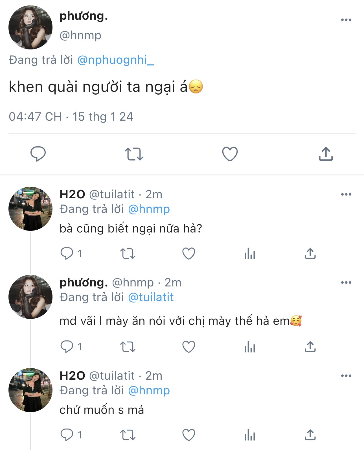Open the @tuilatit mention link

(x=151, y=297)
